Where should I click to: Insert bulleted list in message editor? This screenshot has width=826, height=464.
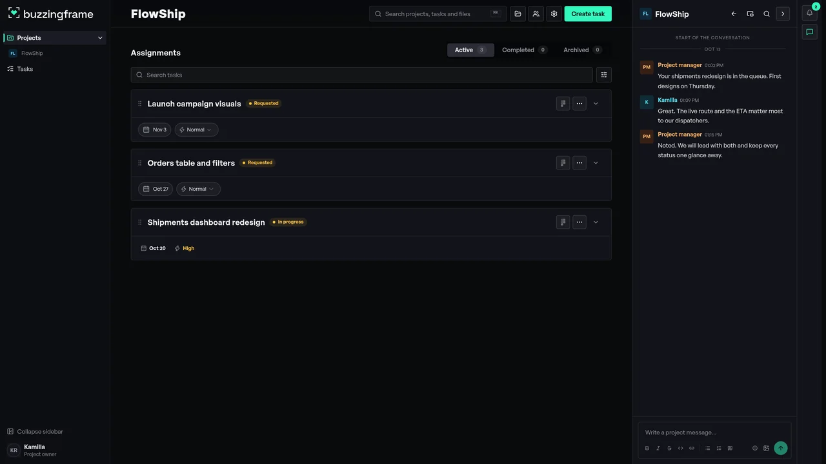pyautogui.click(x=707, y=448)
